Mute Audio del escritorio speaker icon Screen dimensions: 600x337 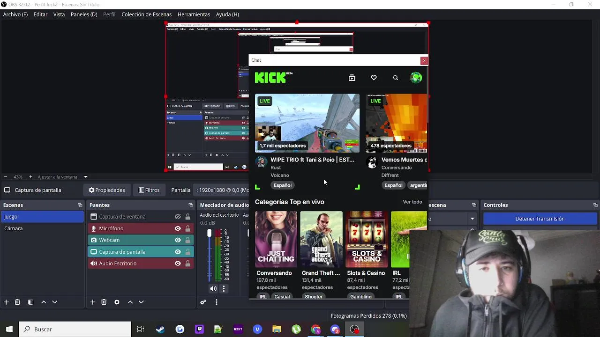pyautogui.click(x=213, y=289)
